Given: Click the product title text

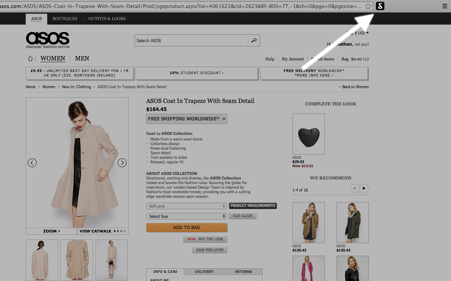Looking at the screenshot, I should [200, 101].
